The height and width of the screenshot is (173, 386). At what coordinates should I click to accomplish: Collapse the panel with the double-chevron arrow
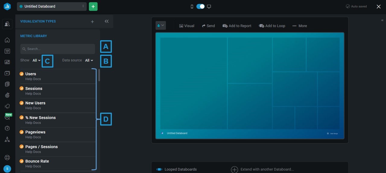click(x=106, y=21)
